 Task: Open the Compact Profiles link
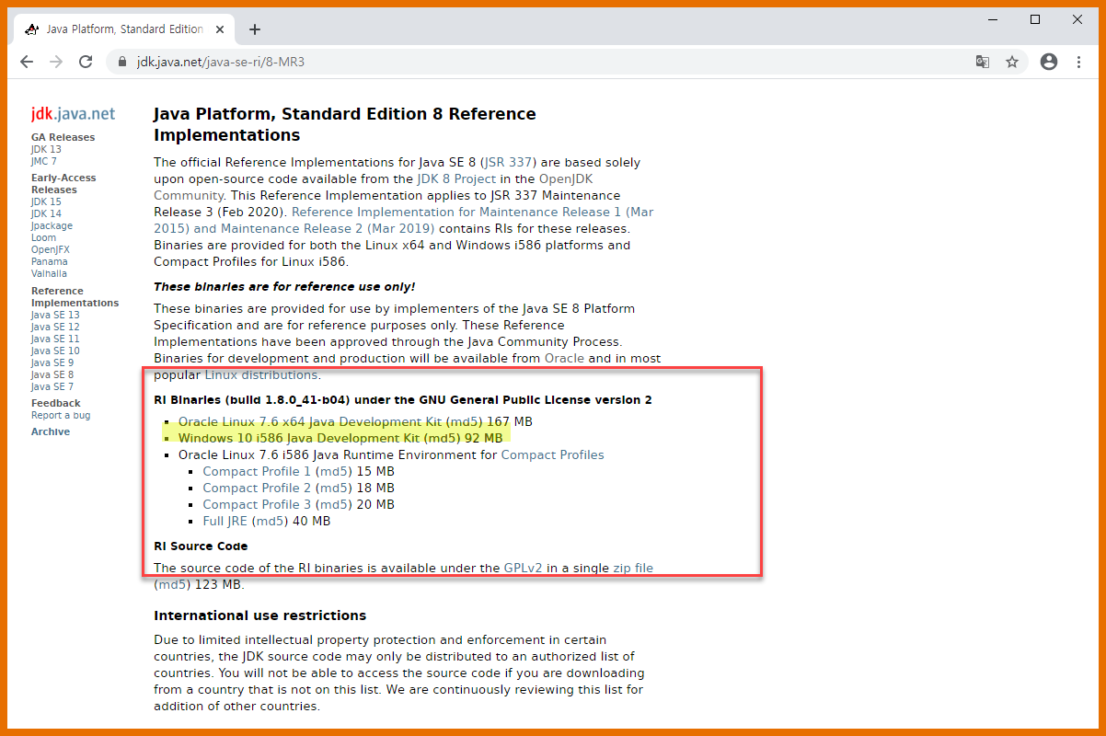point(552,454)
